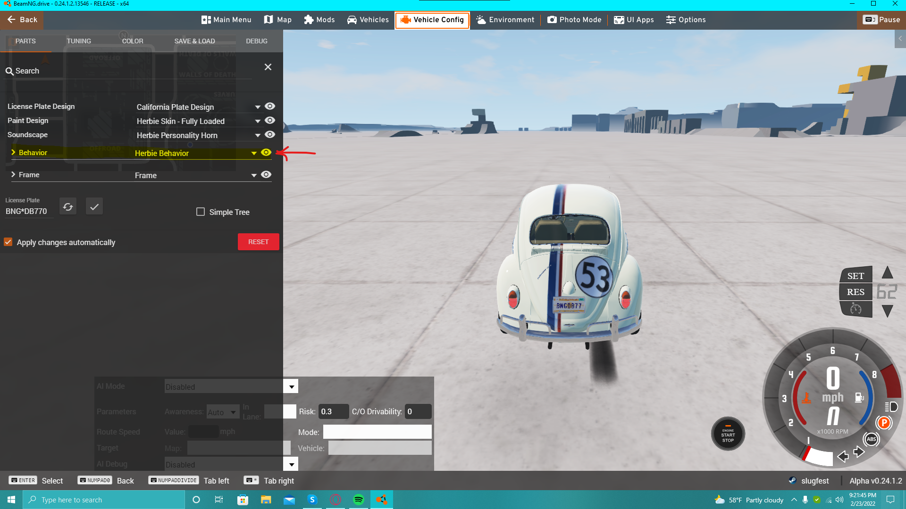Open the Main Menu
Screen dimensions: 906x509
click(226, 20)
